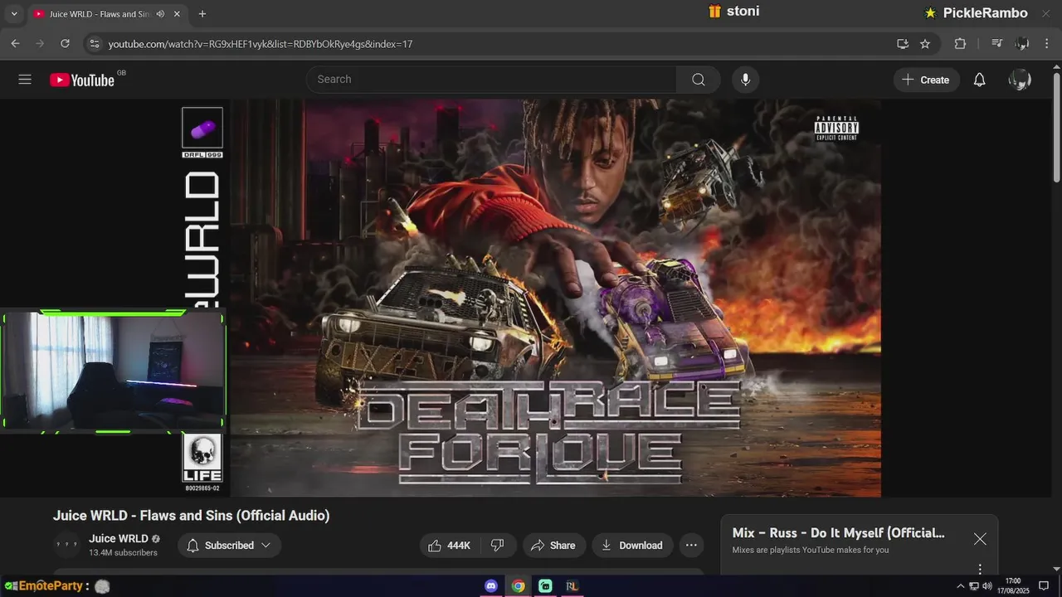This screenshot has width=1062, height=597.
Task: View site information icon in address bar
Action: tap(95, 44)
